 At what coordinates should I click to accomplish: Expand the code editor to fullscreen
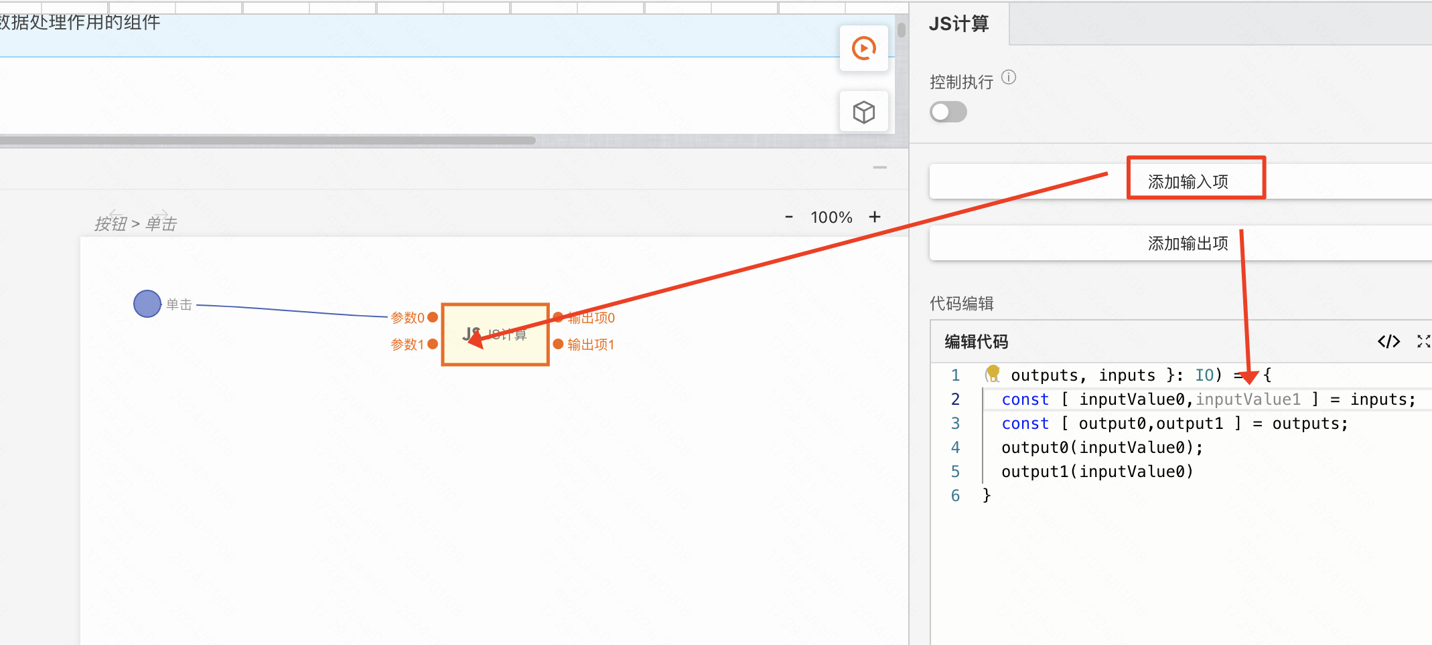click(1424, 341)
